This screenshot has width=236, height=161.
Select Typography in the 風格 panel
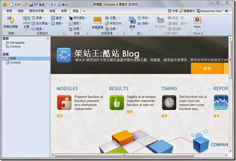click(15, 43)
